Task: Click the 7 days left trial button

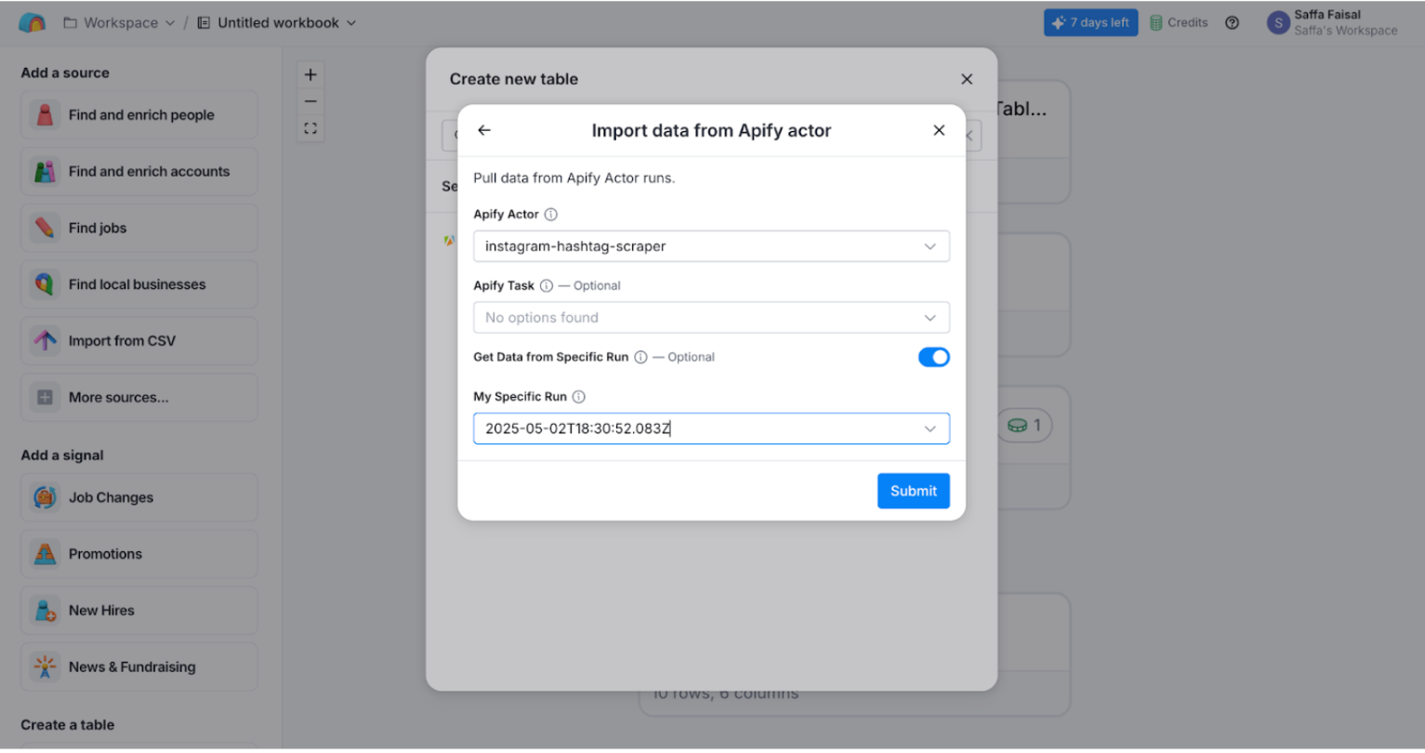Action: click(x=1090, y=23)
